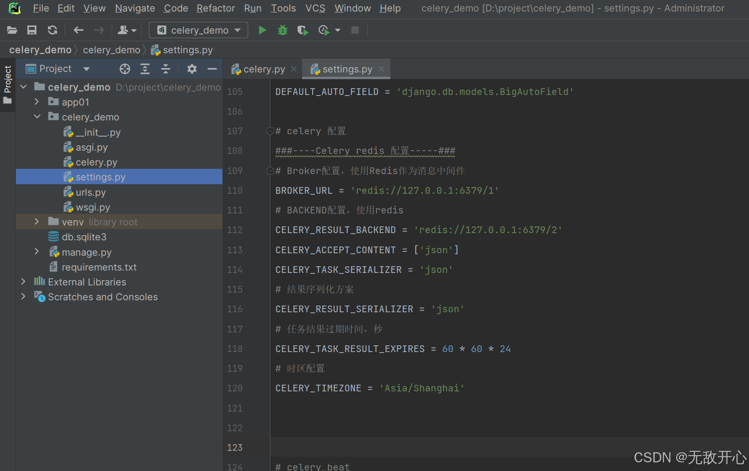Expand the manage.py node
The image size is (749, 471).
37,252
